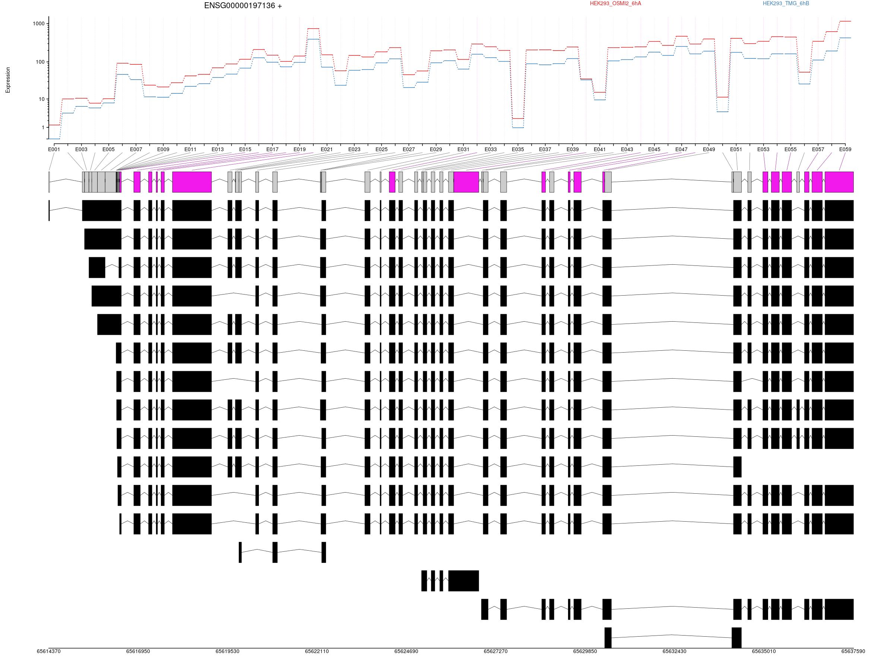Select exon label E057
The height and width of the screenshot is (659, 894).
pos(818,150)
